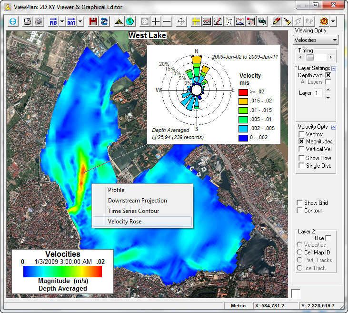Click the red floppy disk save icon
The width and height of the screenshot is (348, 313).
coord(93,21)
